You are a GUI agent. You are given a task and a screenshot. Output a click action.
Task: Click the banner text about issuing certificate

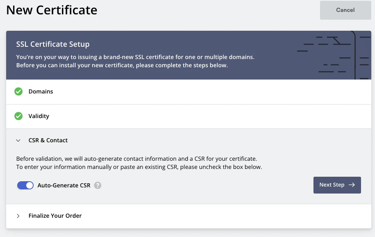(135, 57)
